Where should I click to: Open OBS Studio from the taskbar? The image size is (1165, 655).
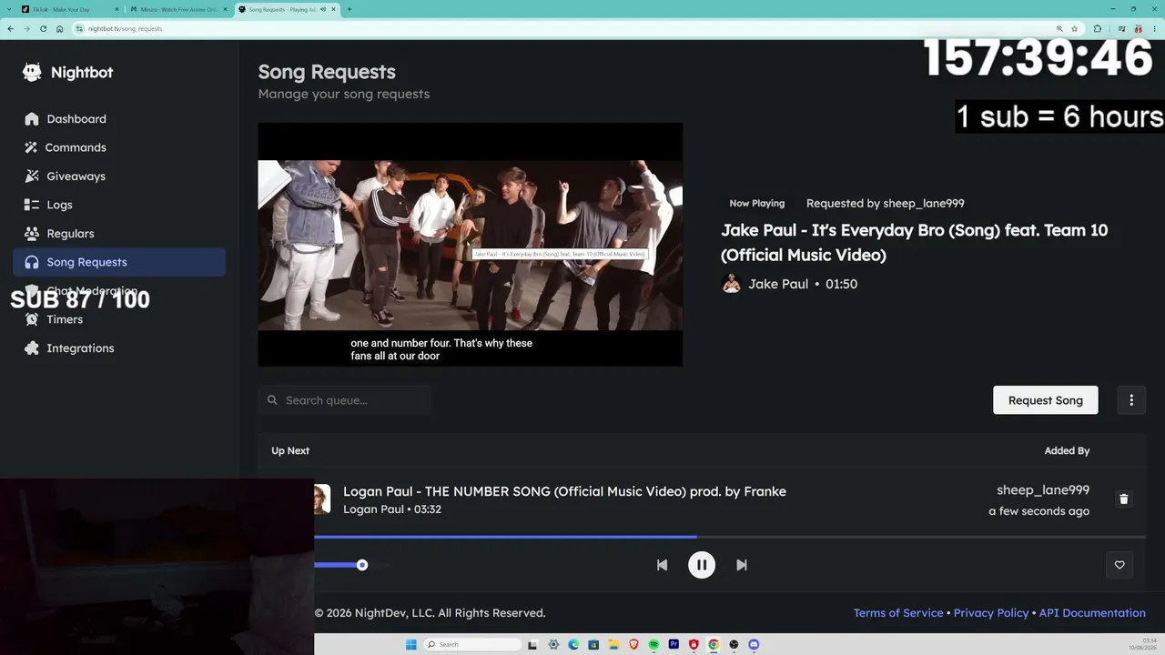click(734, 644)
